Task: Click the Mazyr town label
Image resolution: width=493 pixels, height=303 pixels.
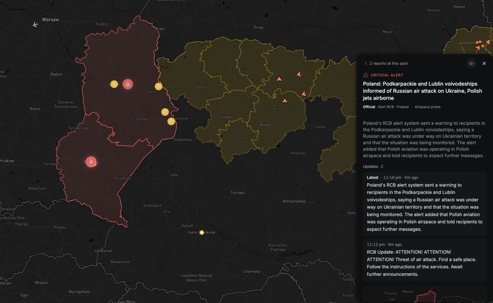Action: pos(388,32)
